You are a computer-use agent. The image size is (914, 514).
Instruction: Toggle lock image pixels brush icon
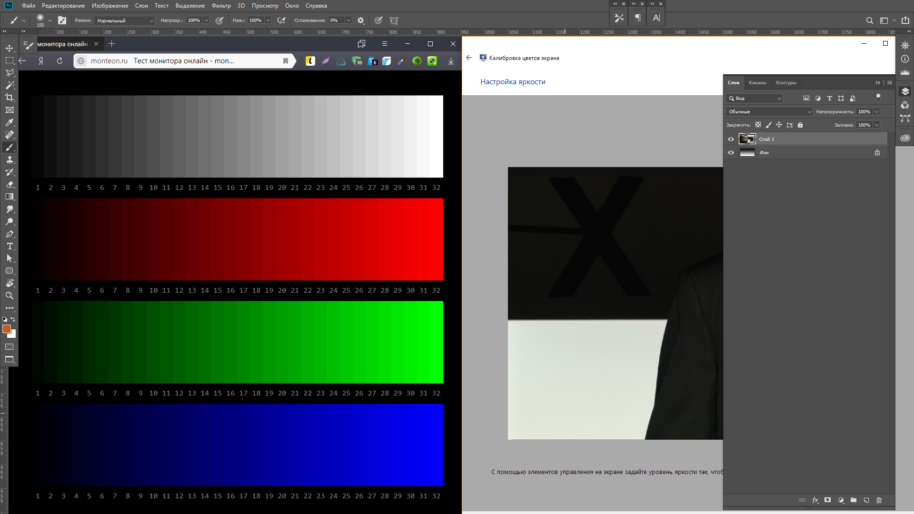point(768,125)
